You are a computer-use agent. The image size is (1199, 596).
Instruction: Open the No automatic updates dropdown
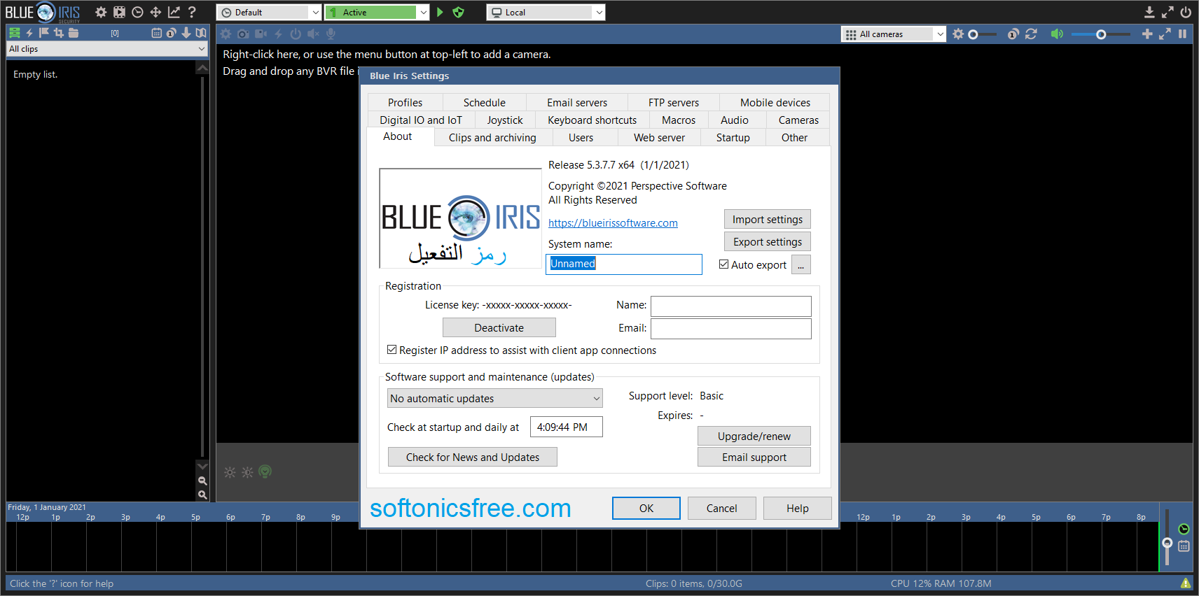coord(495,398)
